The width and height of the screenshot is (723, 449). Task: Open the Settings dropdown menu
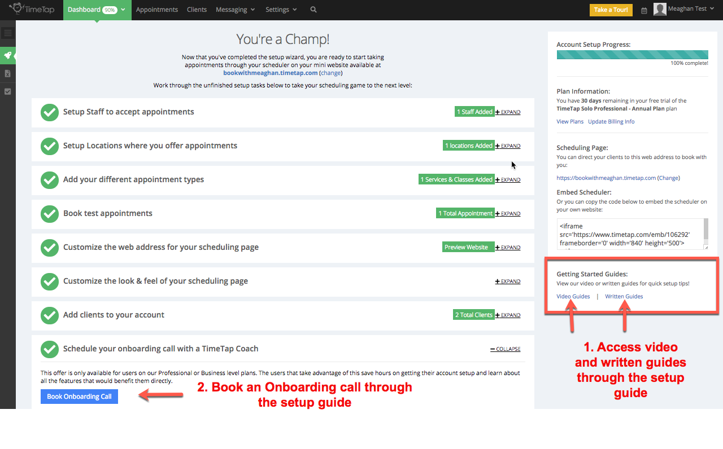point(281,10)
